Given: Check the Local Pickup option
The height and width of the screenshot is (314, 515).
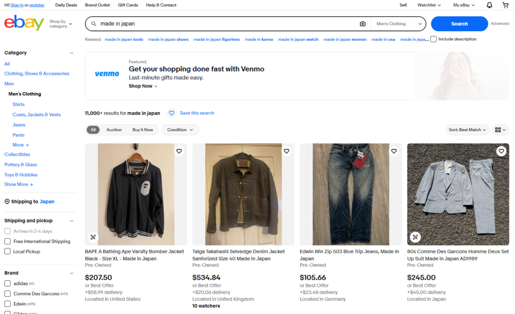Looking at the screenshot, I should tap(8, 251).
